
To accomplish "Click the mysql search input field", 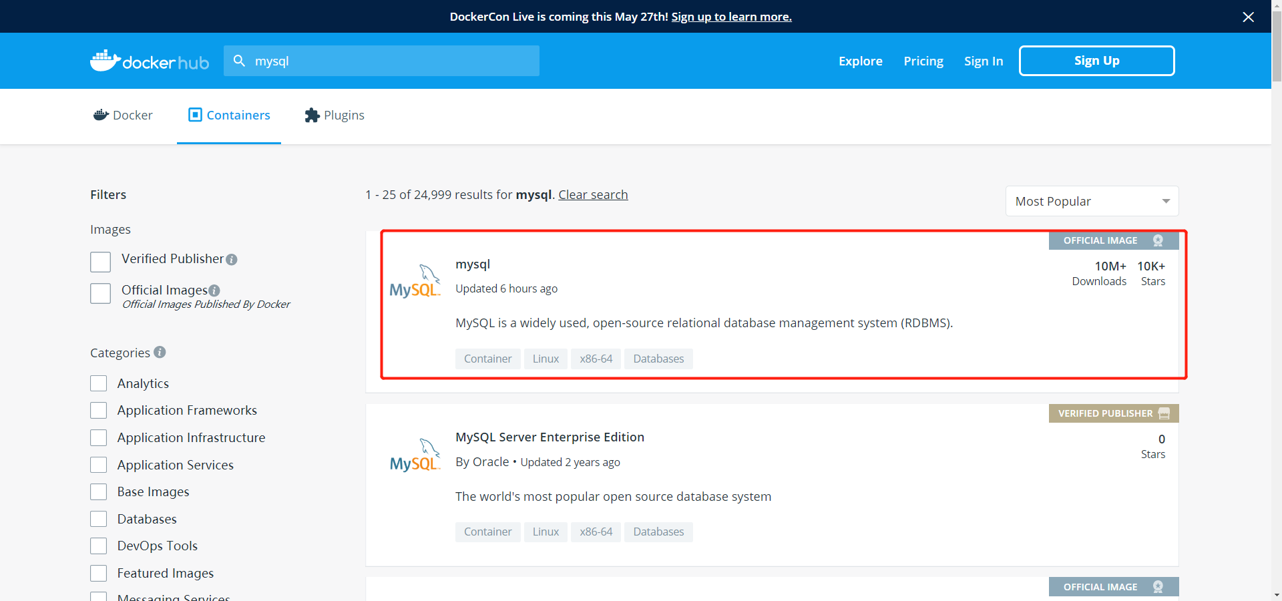I will 394,61.
